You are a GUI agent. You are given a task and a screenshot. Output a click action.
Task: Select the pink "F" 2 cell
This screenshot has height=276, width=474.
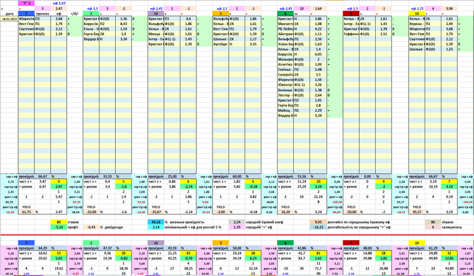(26, 3)
